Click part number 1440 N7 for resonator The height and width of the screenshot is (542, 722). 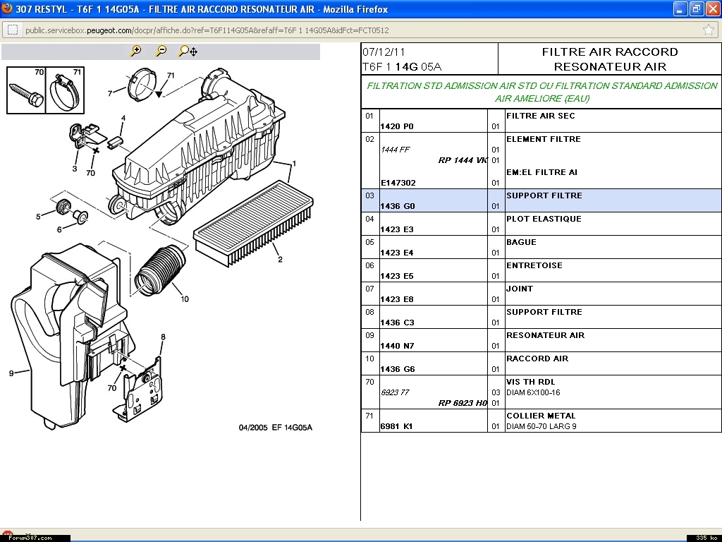[x=397, y=346]
